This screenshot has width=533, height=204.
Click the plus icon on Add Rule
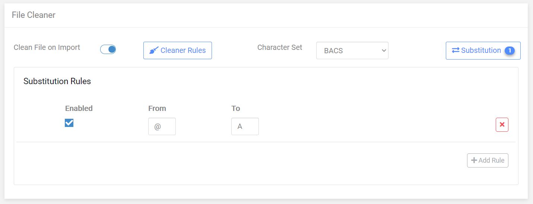(x=474, y=160)
